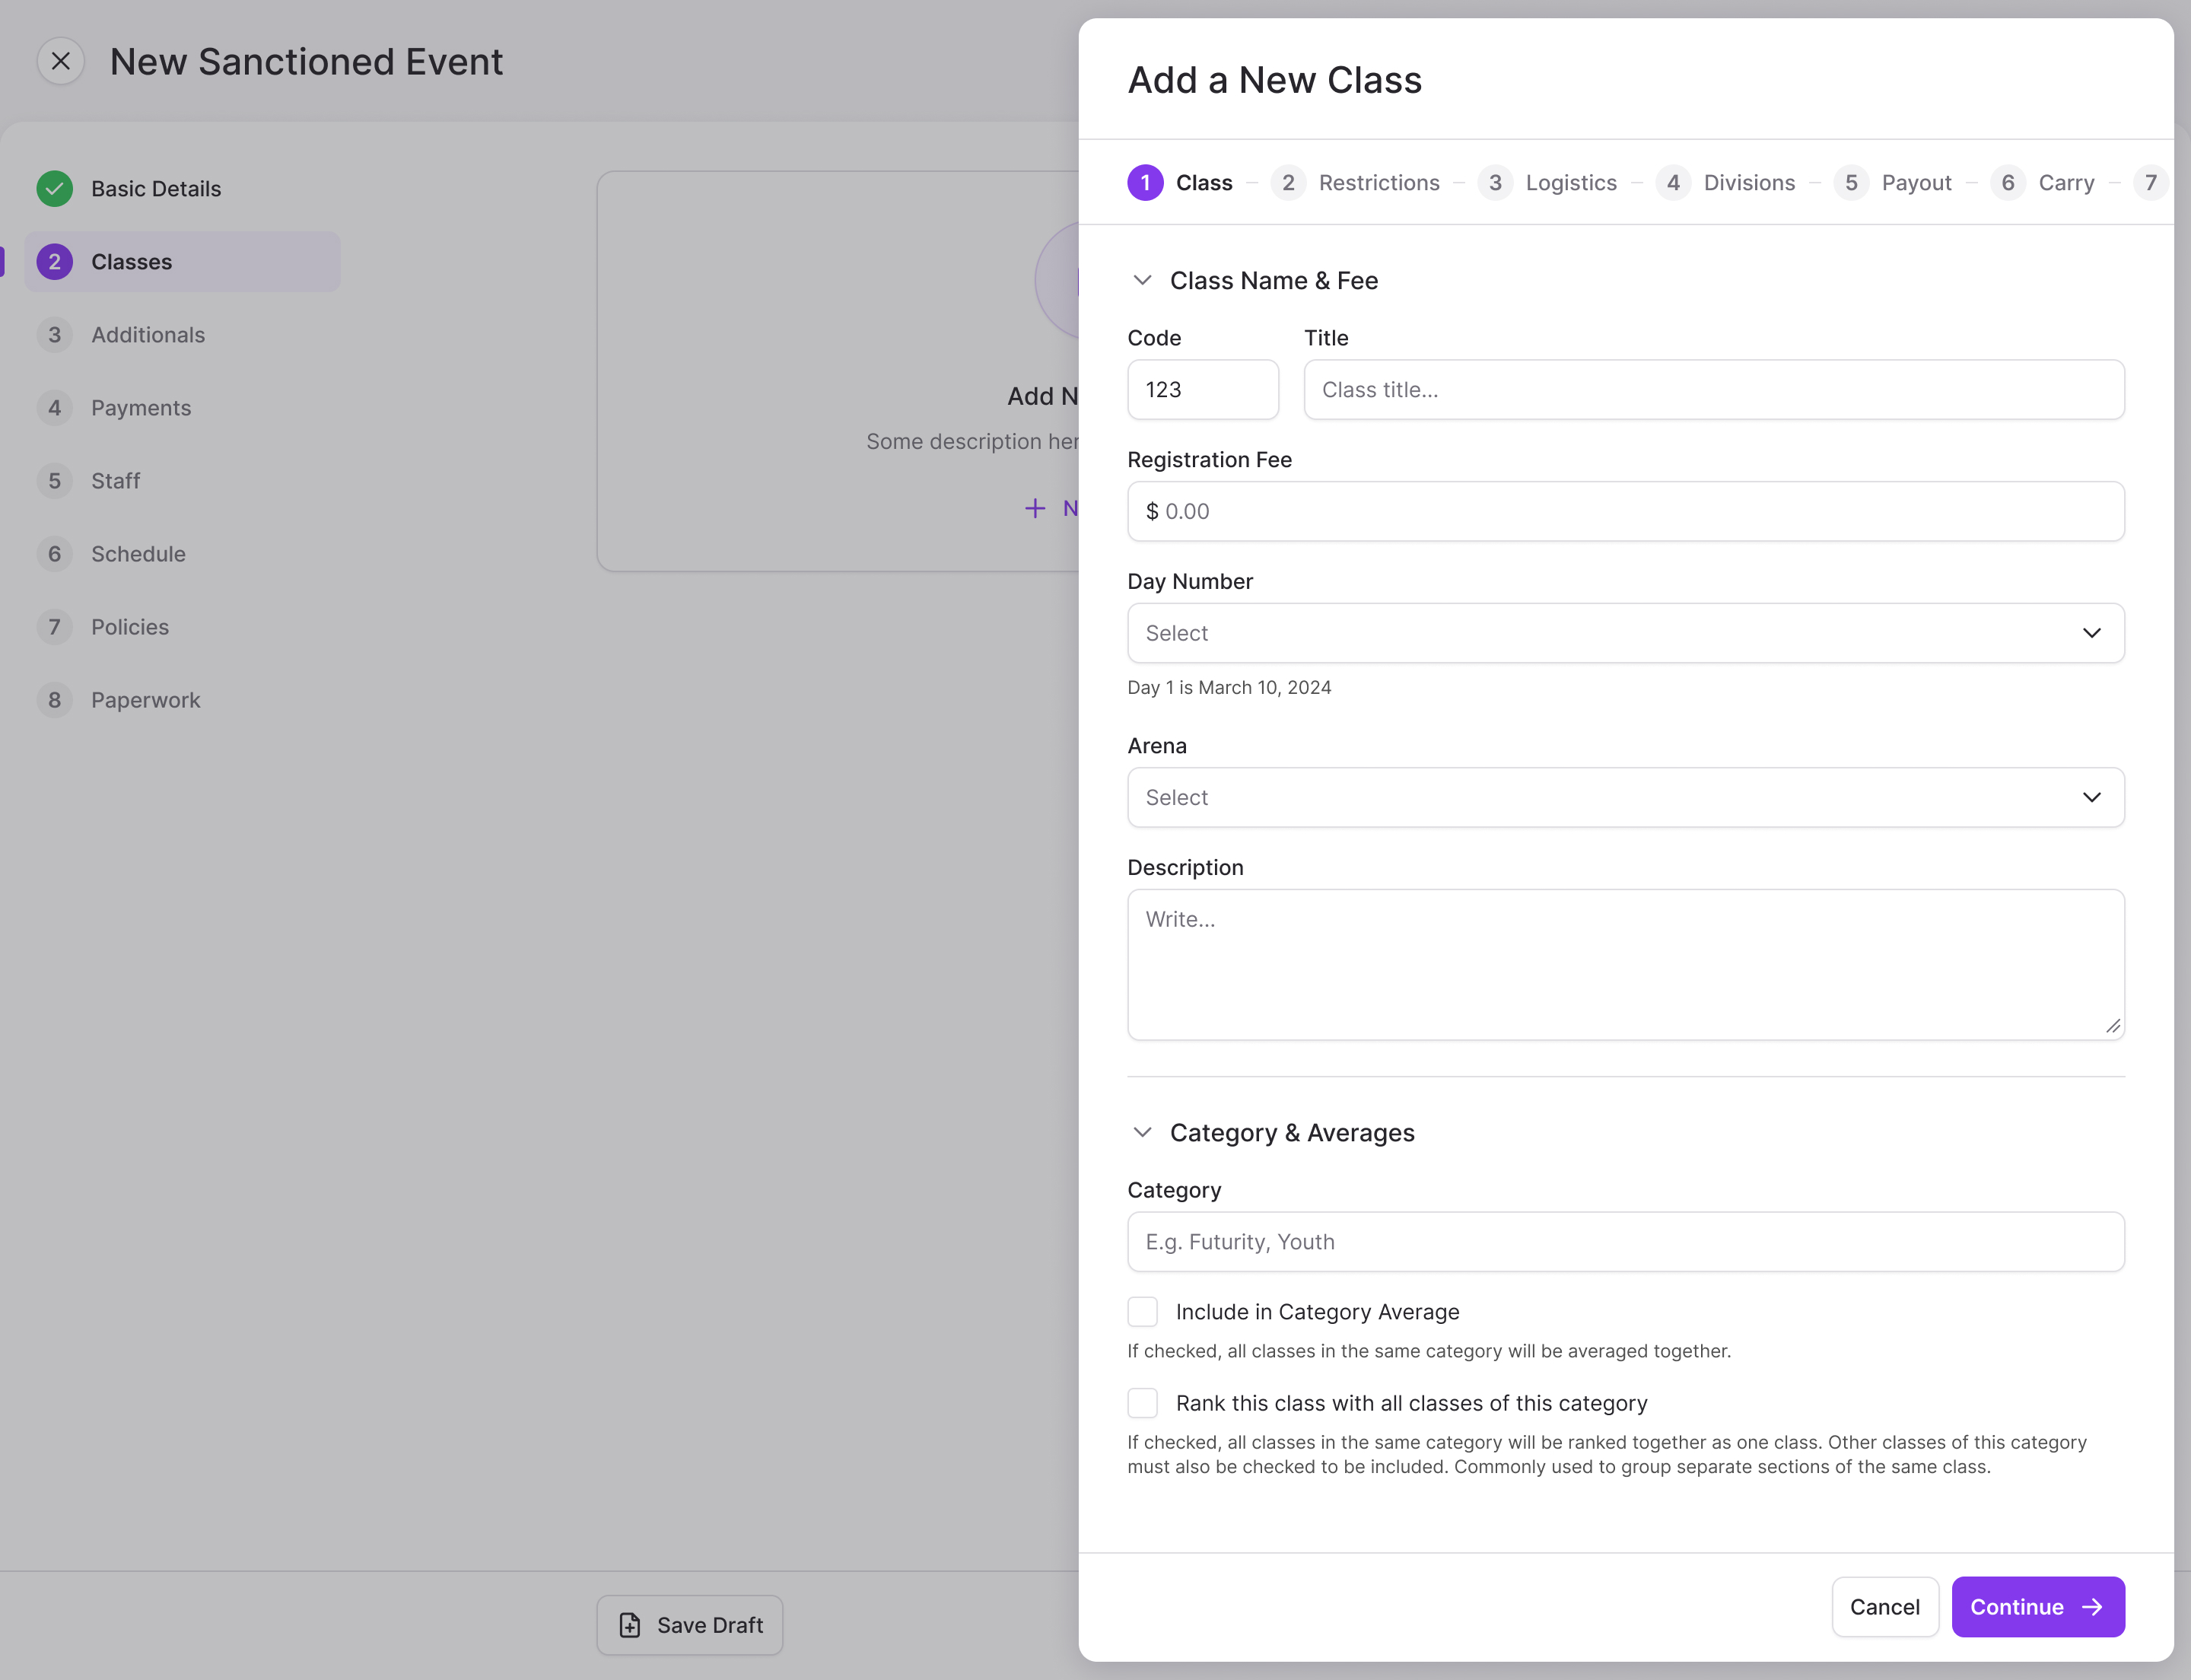The width and height of the screenshot is (2191, 1680).
Task: Click step 1 circle in class wizard
Action: pos(1145,183)
